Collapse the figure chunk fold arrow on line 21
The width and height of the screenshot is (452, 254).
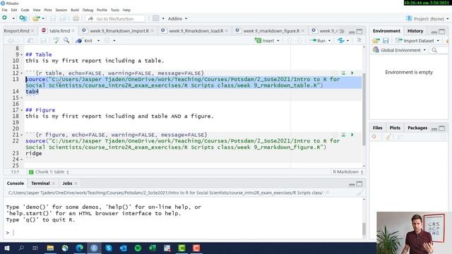[22, 135]
